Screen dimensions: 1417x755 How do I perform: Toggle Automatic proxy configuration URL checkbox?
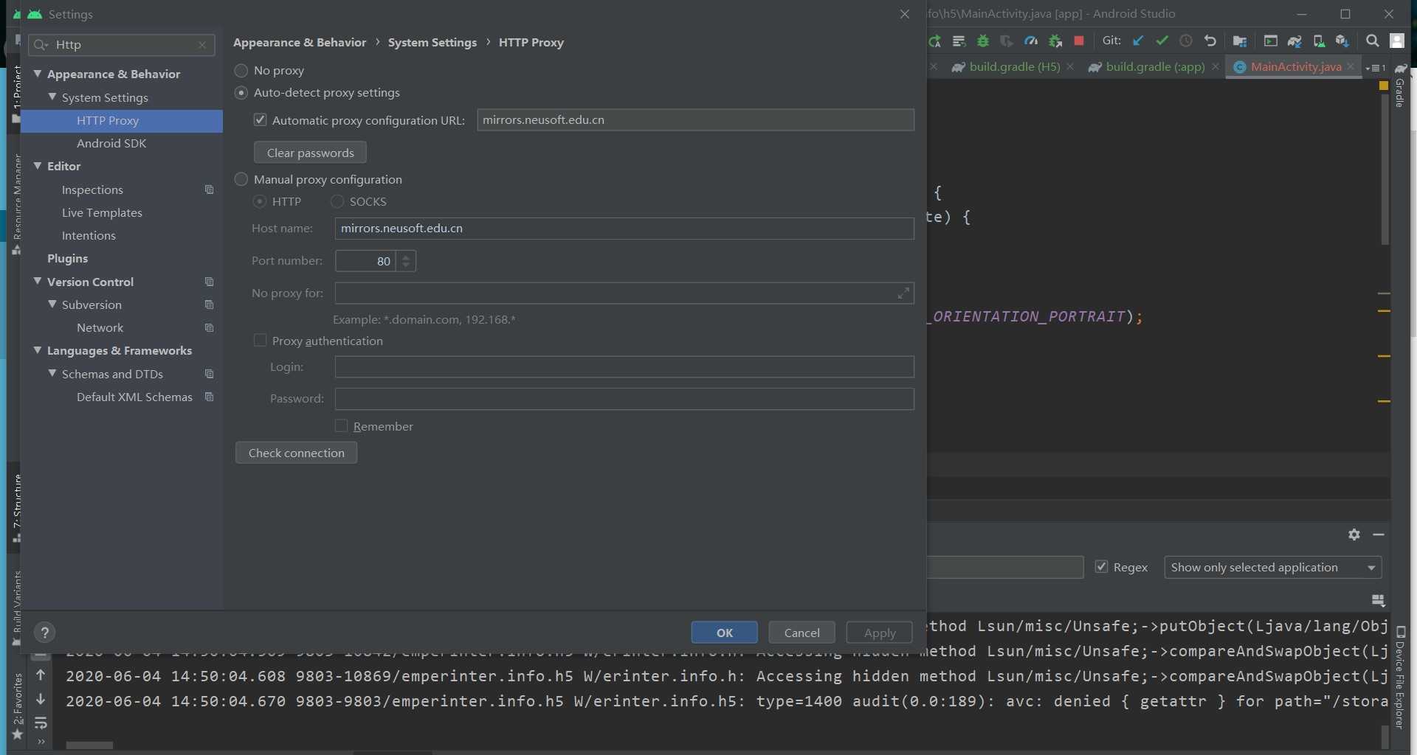(260, 119)
